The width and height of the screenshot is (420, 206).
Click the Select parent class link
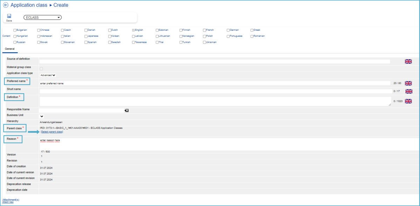click(52, 132)
